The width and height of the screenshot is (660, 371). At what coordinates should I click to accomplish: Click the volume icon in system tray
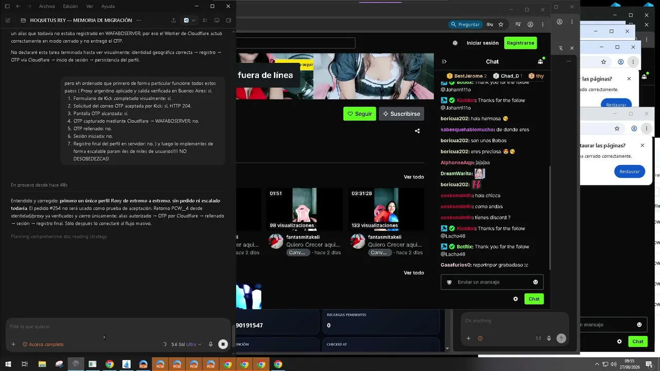click(614, 364)
